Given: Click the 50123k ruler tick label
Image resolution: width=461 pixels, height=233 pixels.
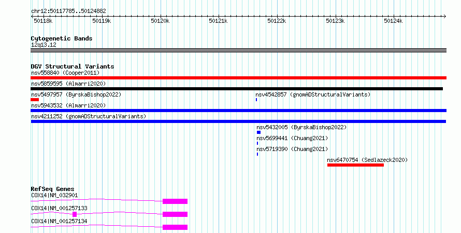Looking at the screenshot, I should click(x=335, y=21).
